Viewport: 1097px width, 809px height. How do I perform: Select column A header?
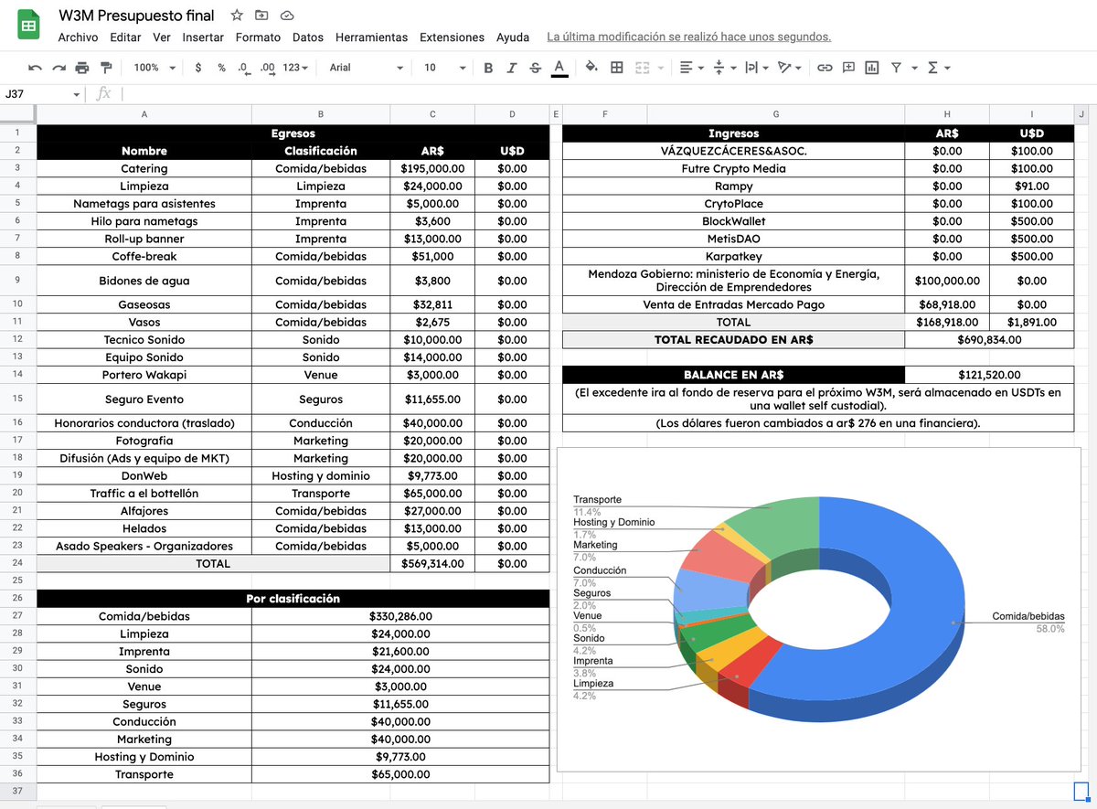coord(144,114)
